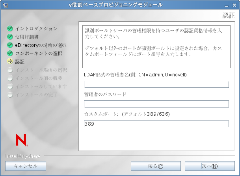Click the InstallAnywhere label

(x=23, y=156)
